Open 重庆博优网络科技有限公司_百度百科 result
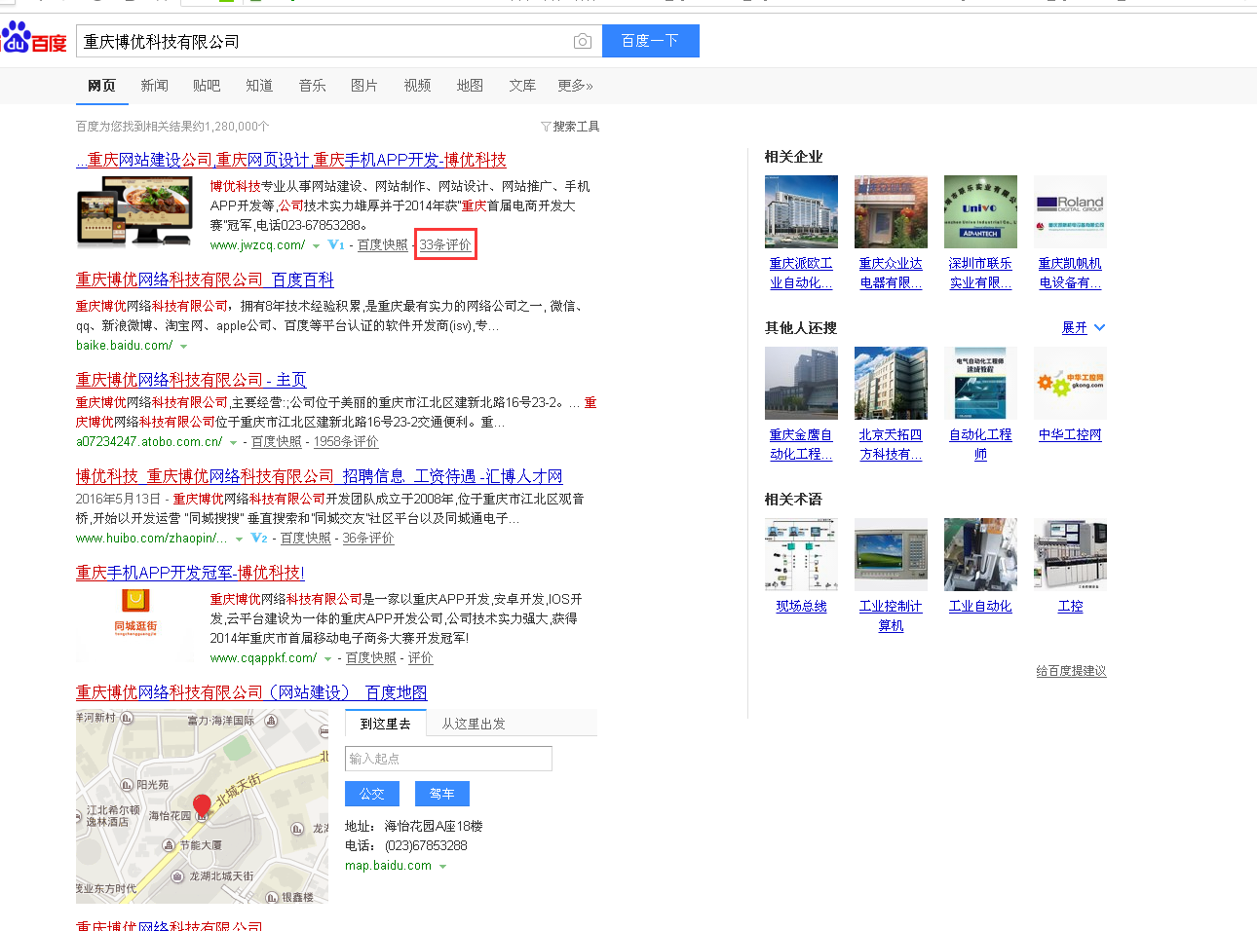The height and width of the screenshot is (931, 1257). [205, 279]
